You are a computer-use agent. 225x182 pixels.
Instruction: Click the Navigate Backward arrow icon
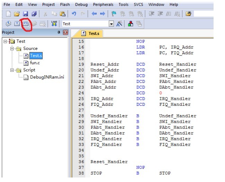pyautogui.click(x=94, y=14)
